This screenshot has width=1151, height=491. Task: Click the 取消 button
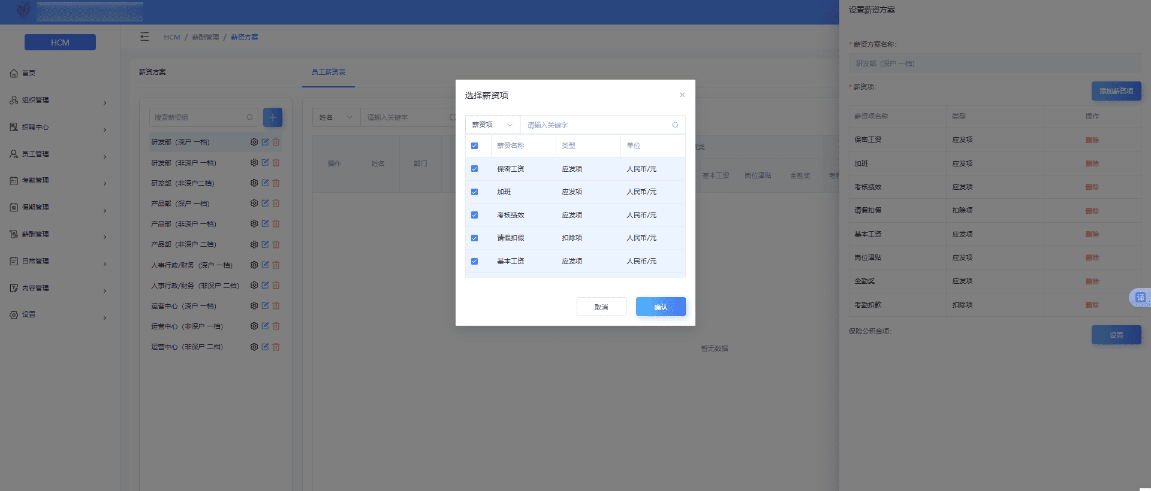(601, 307)
